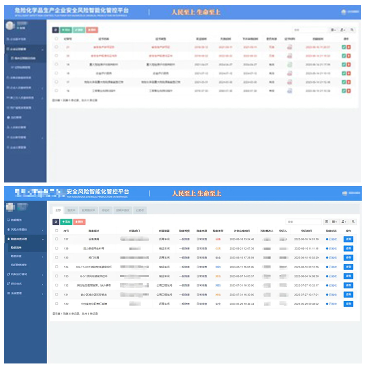Screen dimensions: 365x365
Task: Click the green edit icon for certificate row 21
Action: point(344,47)
